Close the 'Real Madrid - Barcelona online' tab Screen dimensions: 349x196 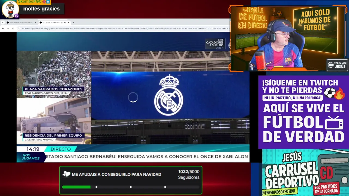[35, 23]
